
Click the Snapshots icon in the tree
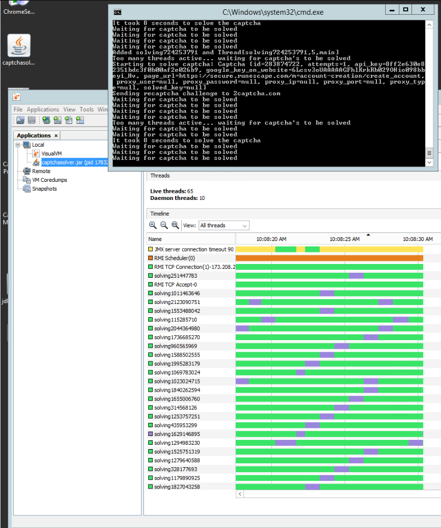click(27, 188)
